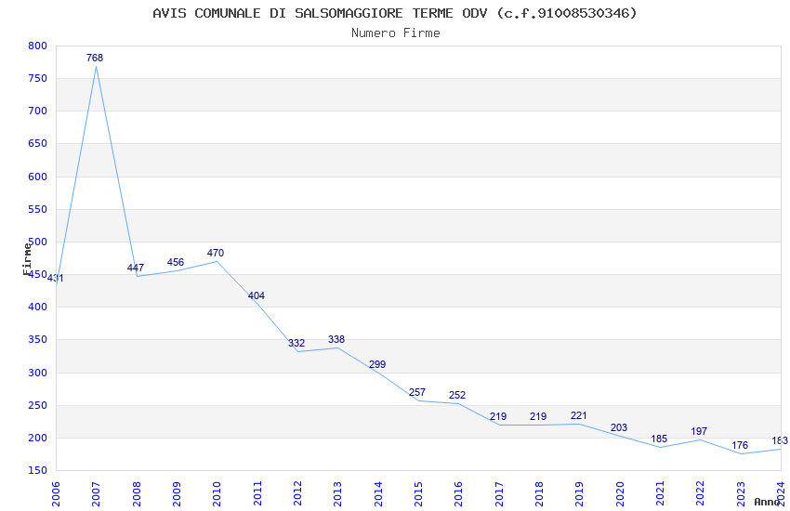Image resolution: width=790 pixels, height=511 pixels.
Task: Select the 185 data label
Action: 659,439
